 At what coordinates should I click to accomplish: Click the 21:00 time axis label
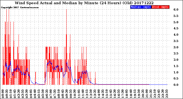147,94
